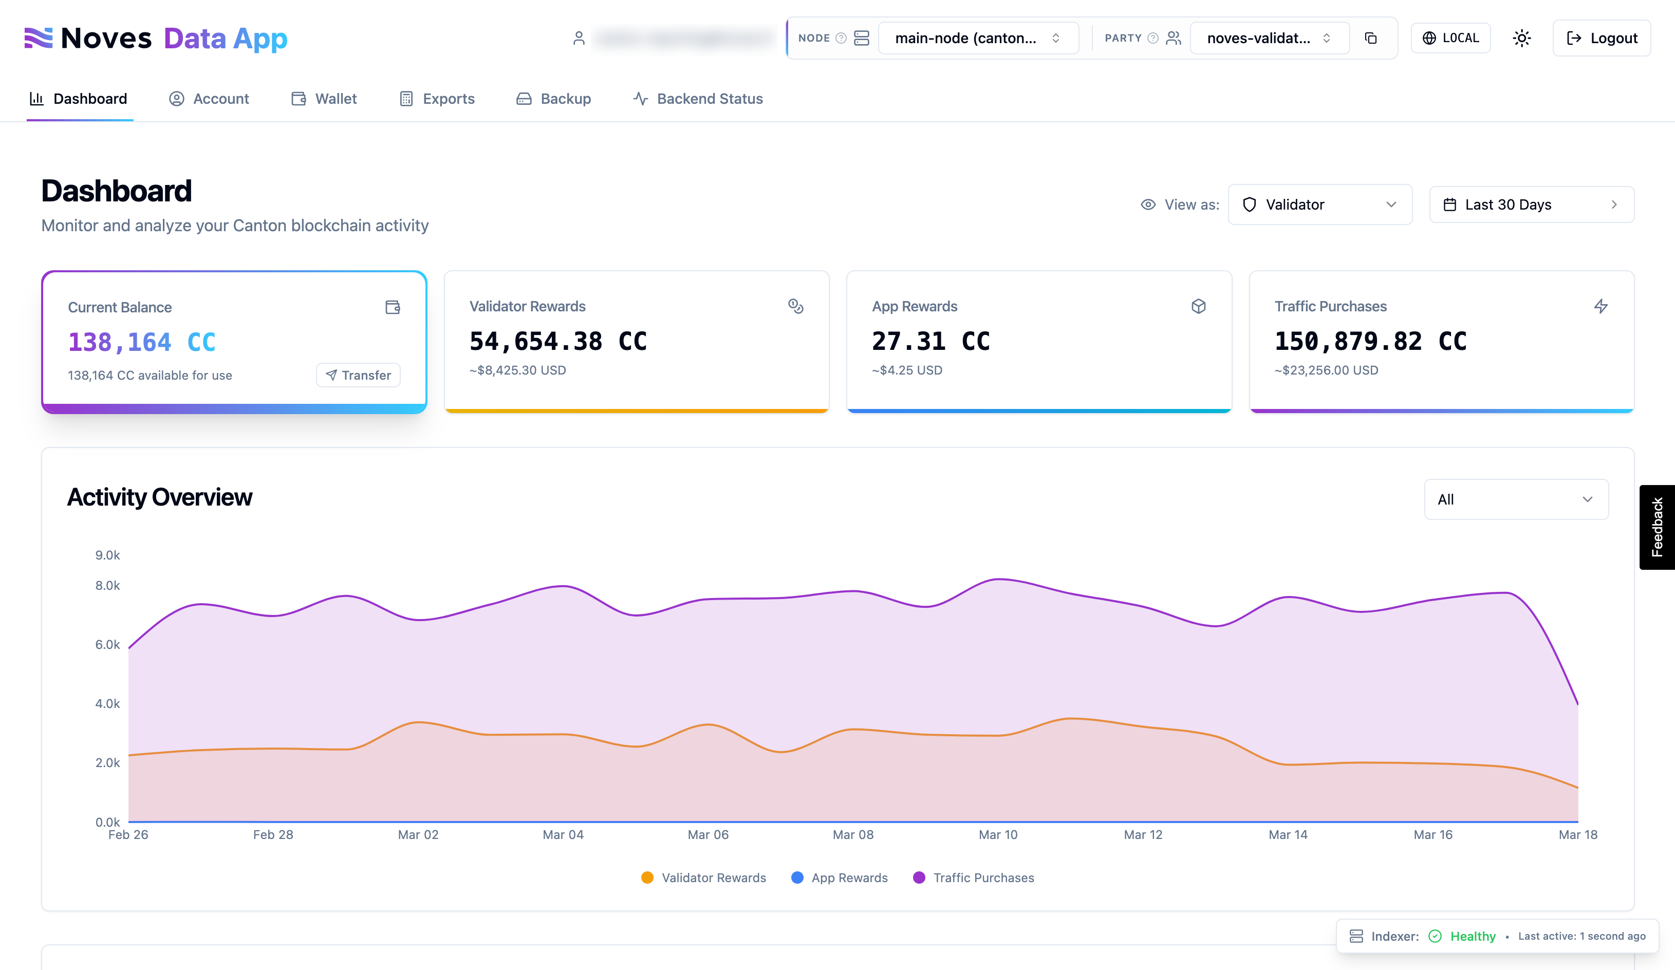Click the App Rewards blue legend dot
The width and height of the screenshot is (1675, 970).
click(x=797, y=878)
